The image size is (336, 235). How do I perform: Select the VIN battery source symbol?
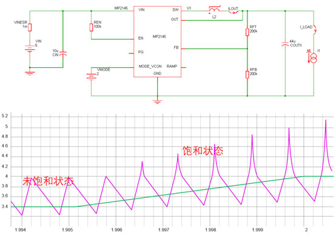(30, 49)
